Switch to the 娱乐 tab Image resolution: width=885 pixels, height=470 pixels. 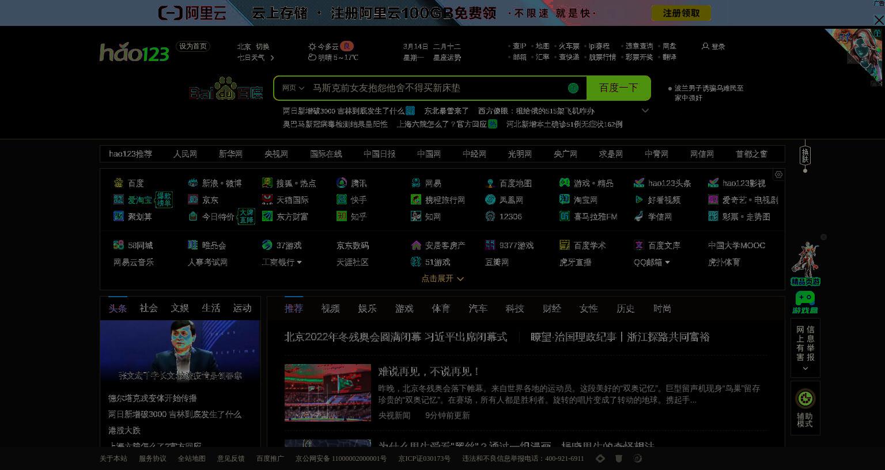(368, 309)
